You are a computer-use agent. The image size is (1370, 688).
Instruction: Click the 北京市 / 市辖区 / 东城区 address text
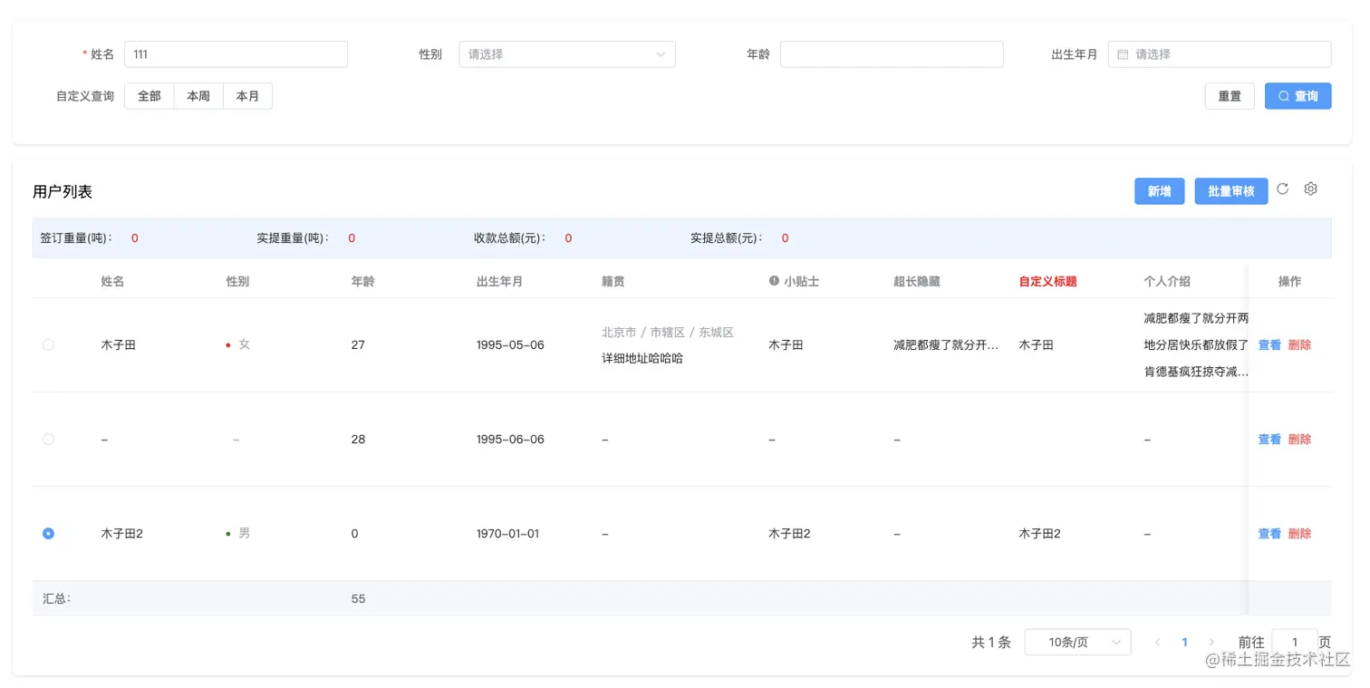pyautogui.click(x=668, y=332)
